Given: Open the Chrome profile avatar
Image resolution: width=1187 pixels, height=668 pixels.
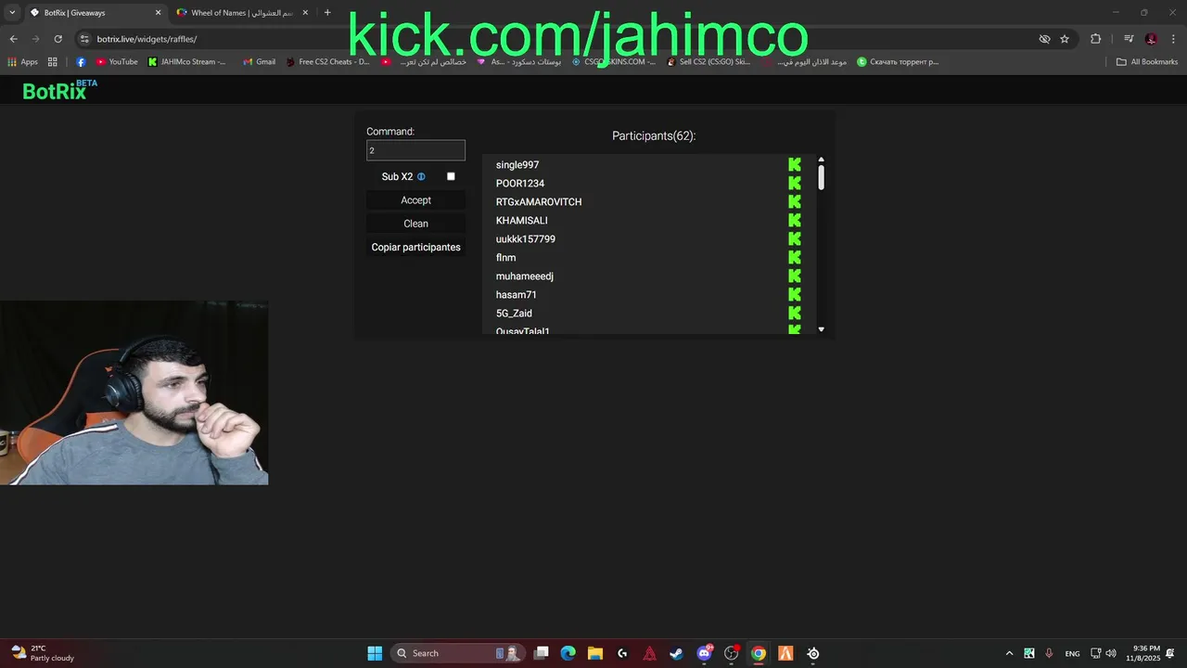Looking at the screenshot, I should (x=1151, y=39).
